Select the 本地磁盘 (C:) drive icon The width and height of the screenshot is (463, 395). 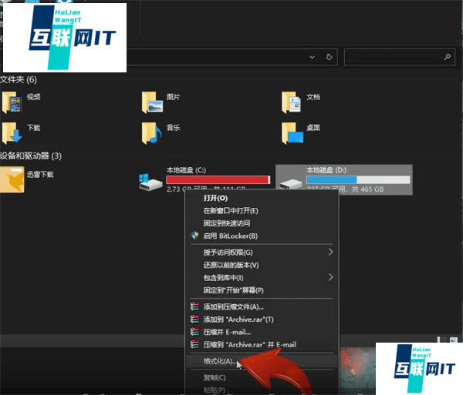(150, 182)
